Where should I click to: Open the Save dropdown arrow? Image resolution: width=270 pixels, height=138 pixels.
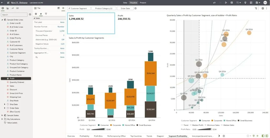[x=259, y=3]
